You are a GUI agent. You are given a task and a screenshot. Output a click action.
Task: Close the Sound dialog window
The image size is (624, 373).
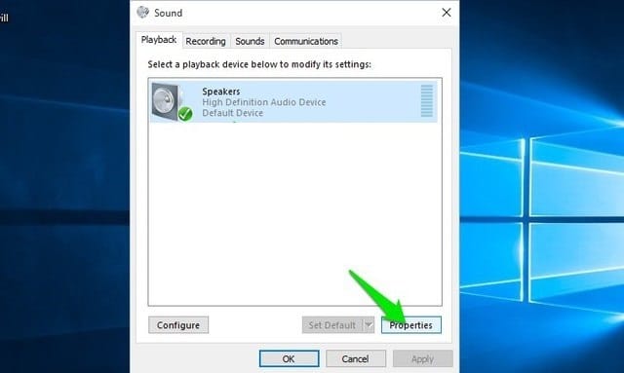(x=447, y=13)
